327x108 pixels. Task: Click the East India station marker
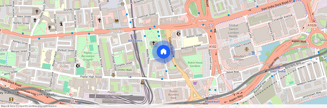tap(278, 67)
